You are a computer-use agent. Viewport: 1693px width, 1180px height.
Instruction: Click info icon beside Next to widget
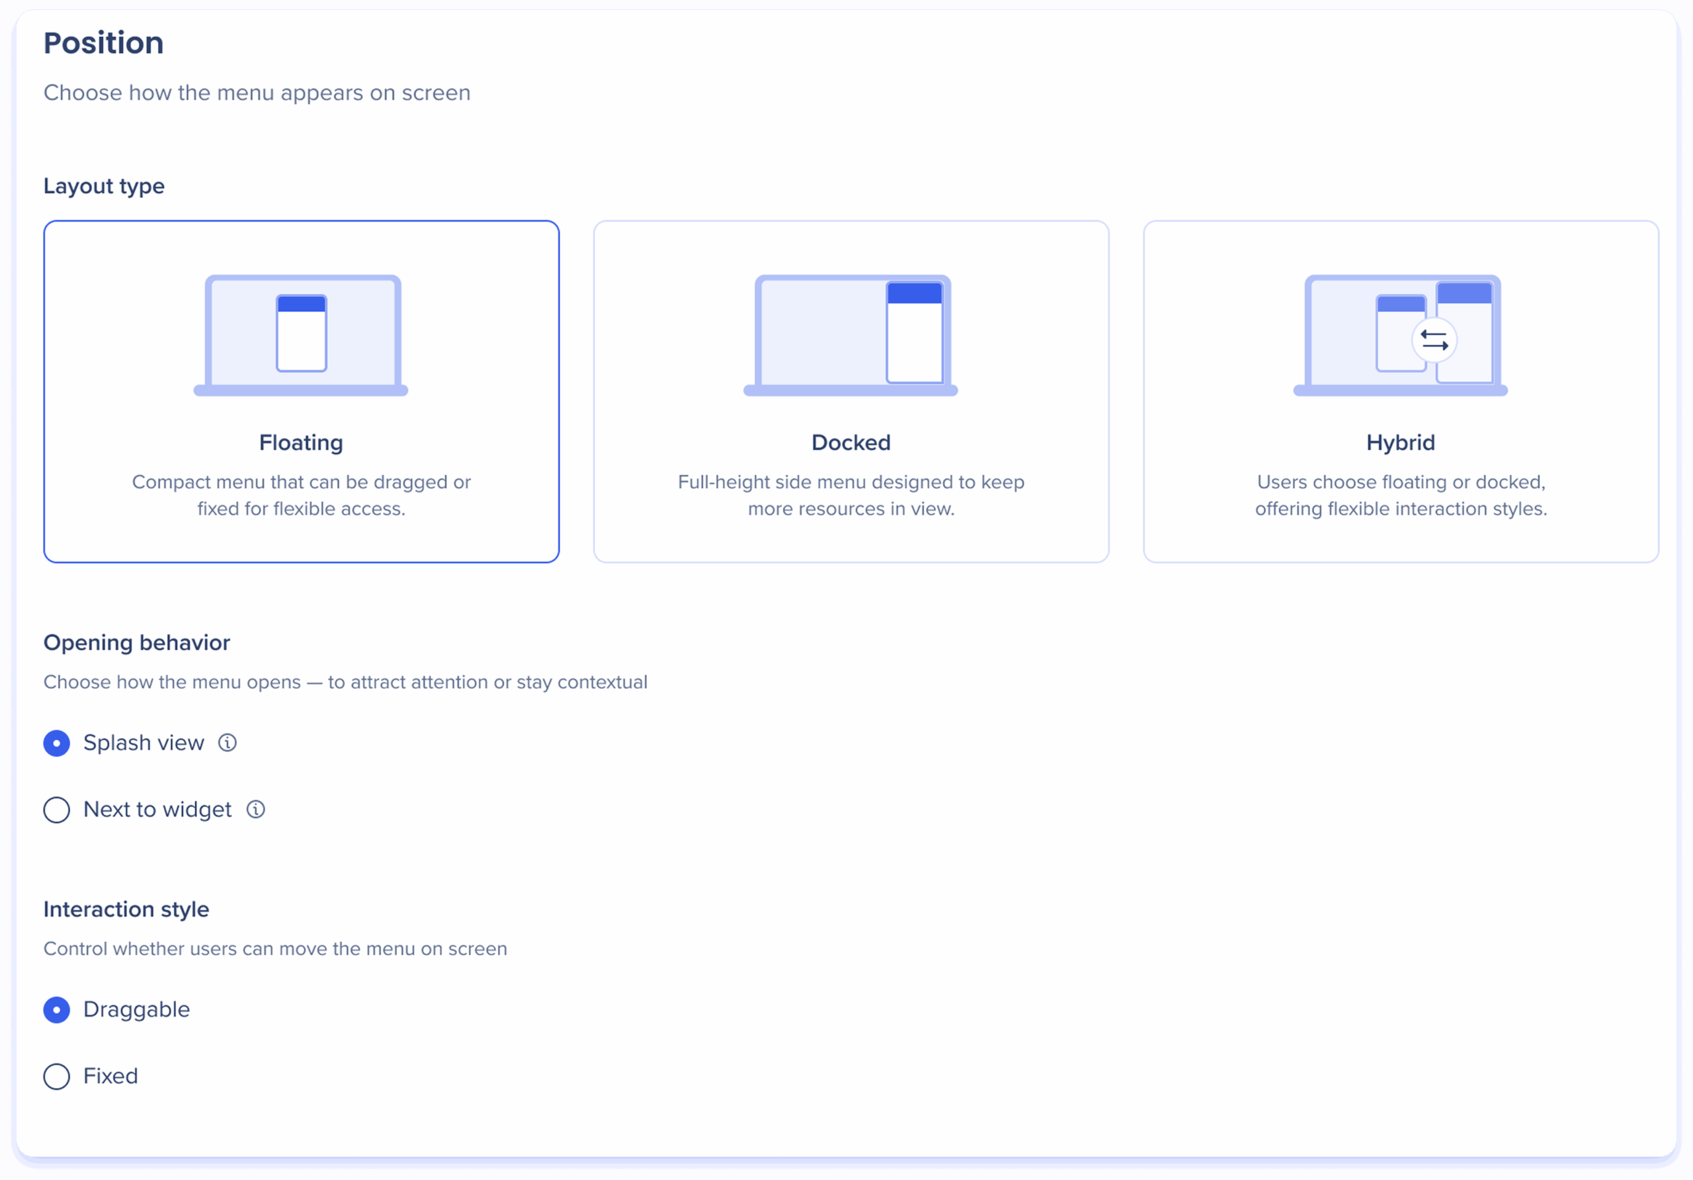pyautogui.click(x=255, y=809)
